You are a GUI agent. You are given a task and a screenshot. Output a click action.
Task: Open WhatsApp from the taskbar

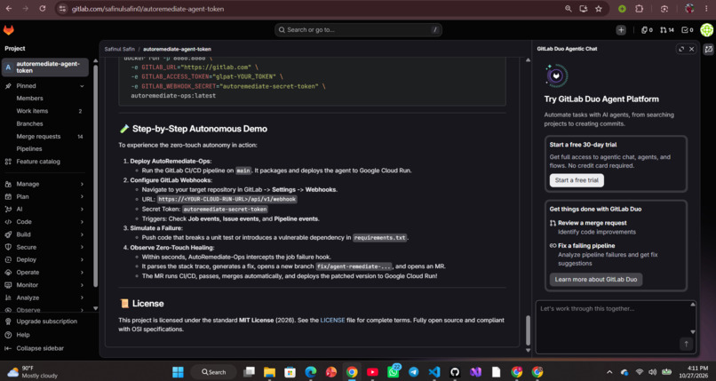(393, 372)
